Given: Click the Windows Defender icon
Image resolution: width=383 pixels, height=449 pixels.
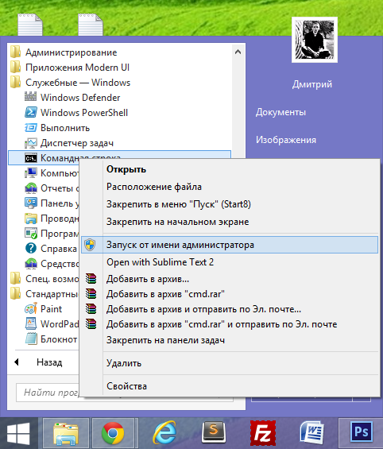Looking at the screenshot, I should (x=31, y=97).
